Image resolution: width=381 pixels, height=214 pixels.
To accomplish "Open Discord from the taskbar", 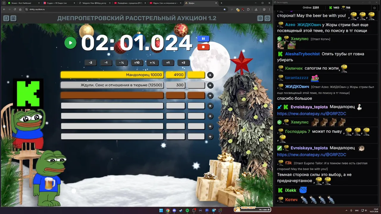I will [x=174, y=210].
